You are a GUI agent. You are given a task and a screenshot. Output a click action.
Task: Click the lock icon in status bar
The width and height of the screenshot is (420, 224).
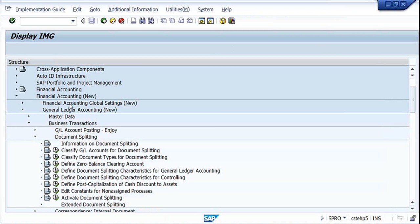(413, 218)
